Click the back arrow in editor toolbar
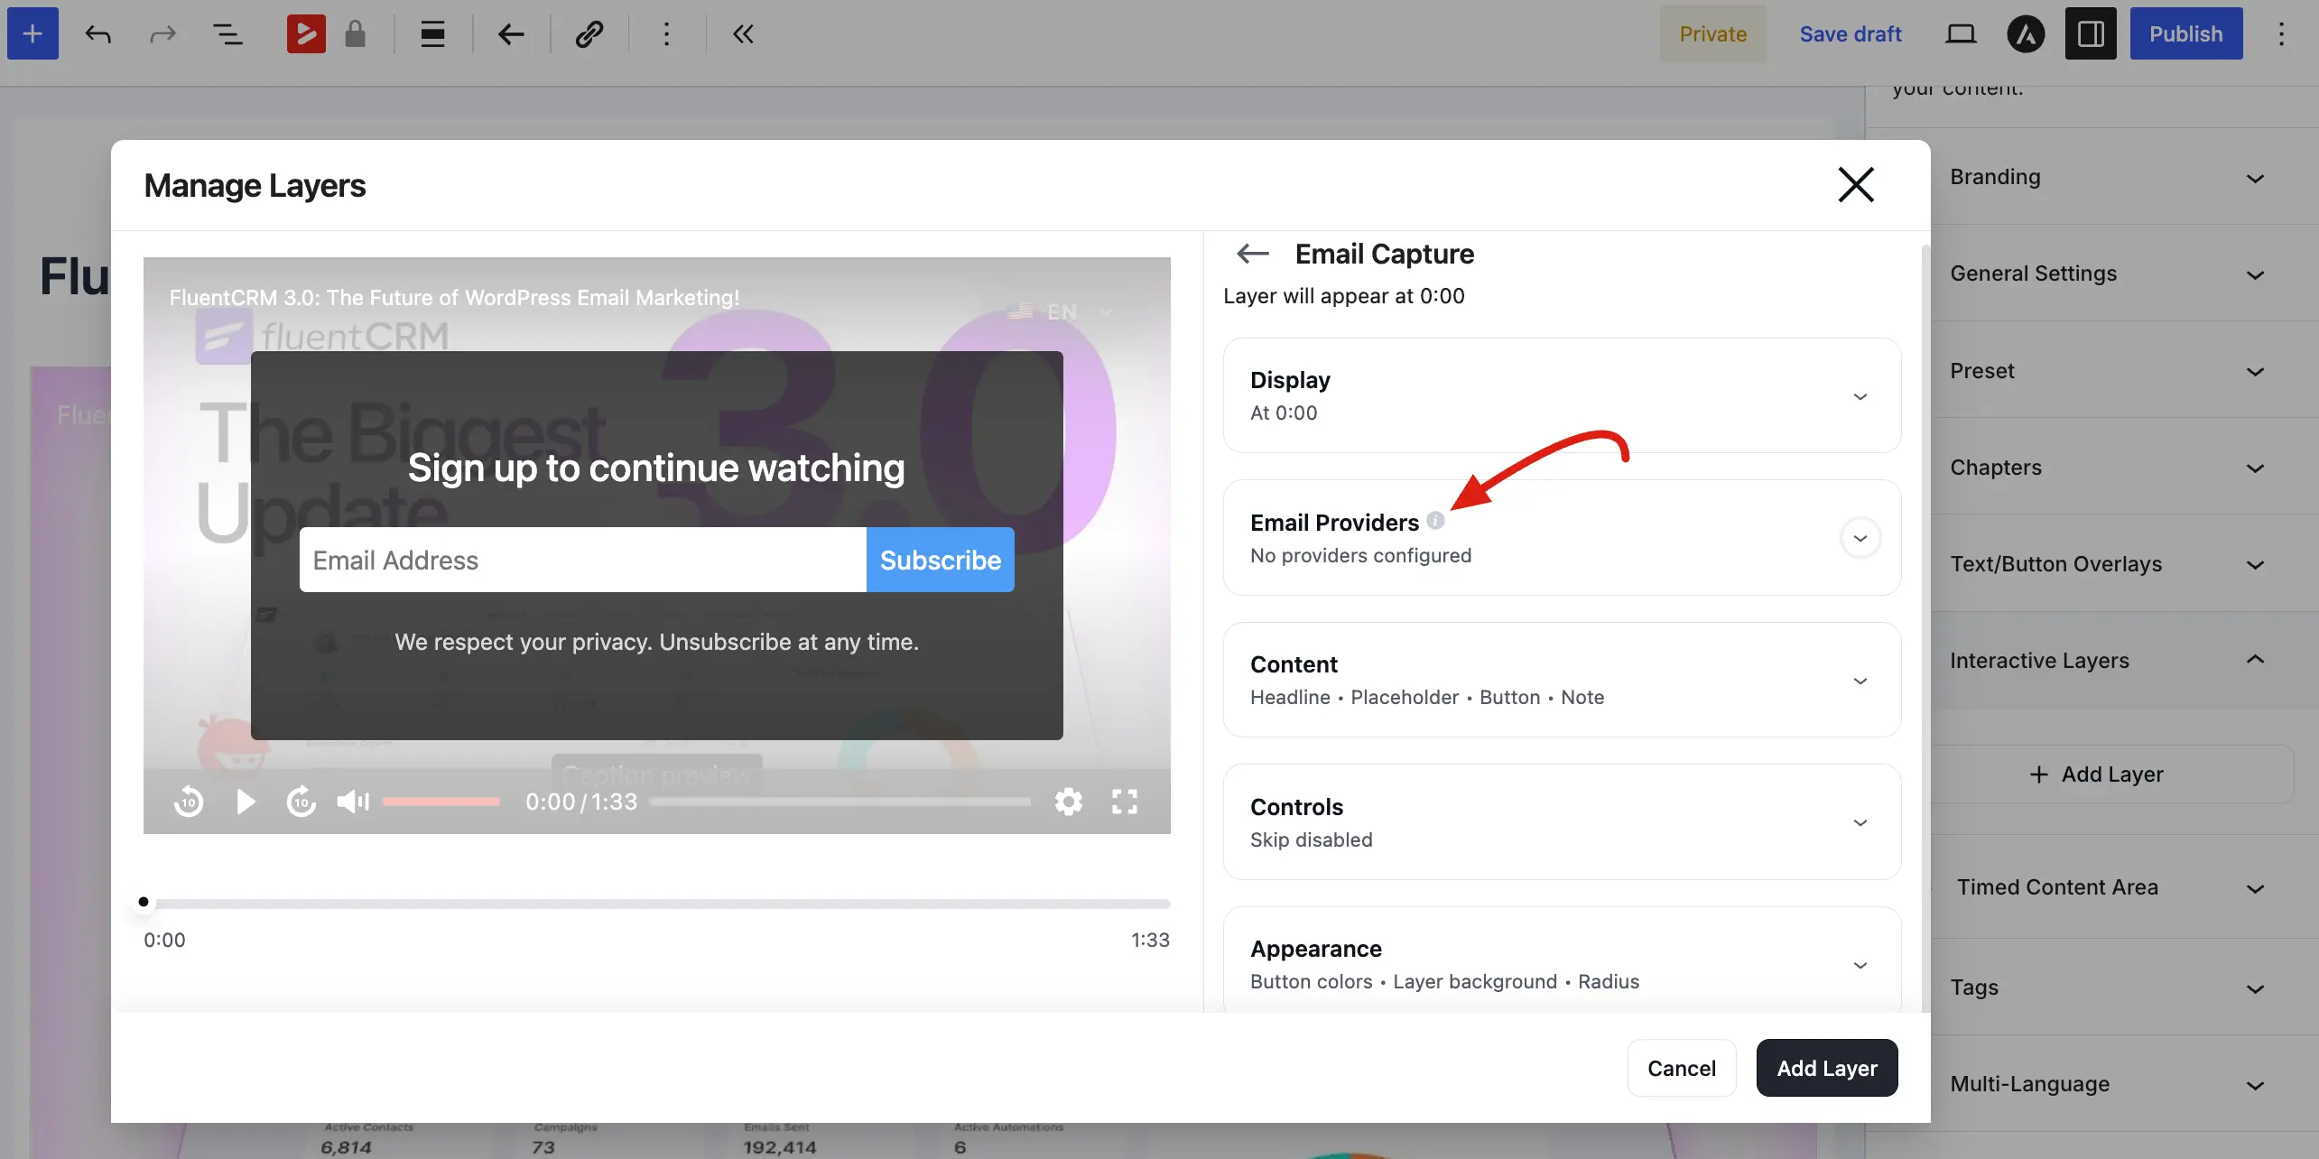The width and height of the screenshot is (2319, 1159). tap(511, 34)
